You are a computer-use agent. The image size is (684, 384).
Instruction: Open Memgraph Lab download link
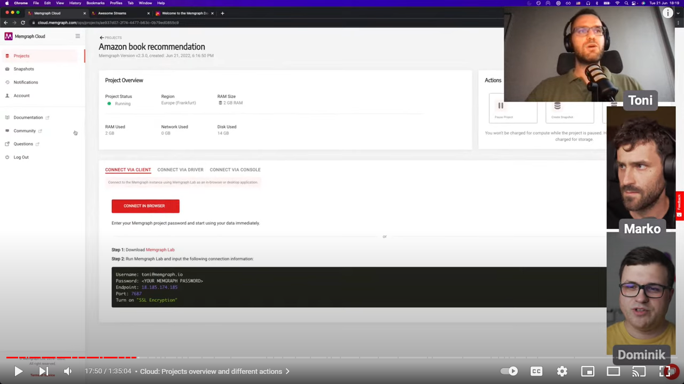[160, 250]
